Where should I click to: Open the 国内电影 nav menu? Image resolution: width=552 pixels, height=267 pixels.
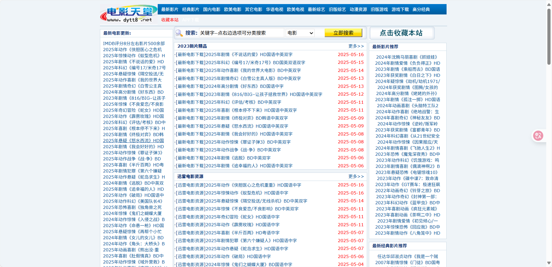coord(212,10)
